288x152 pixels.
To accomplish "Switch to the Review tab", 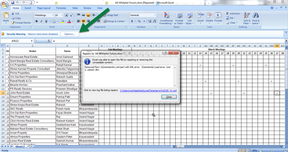I will tap(87, 8).
